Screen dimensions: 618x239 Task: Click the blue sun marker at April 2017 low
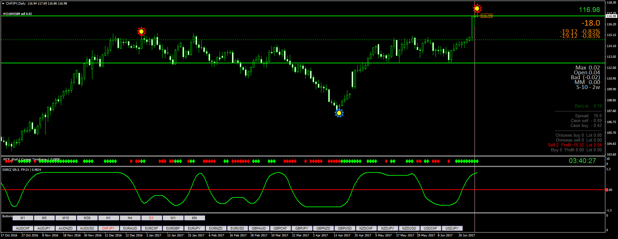tap(339, 113)
